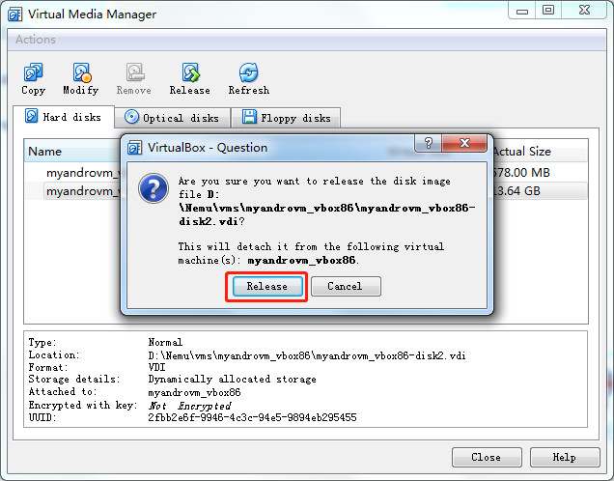This screenshot has width=614, height=481.
Task: Click the dialog's question mark help button
Action: click(x=428, y=143)
